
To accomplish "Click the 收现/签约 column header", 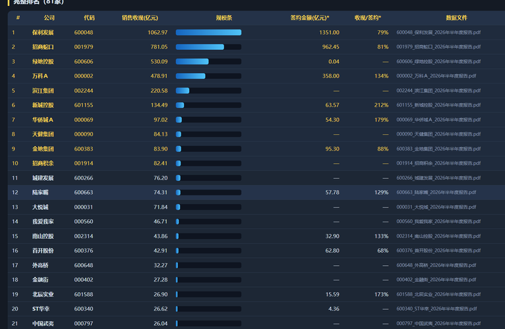I will [367, 18].
